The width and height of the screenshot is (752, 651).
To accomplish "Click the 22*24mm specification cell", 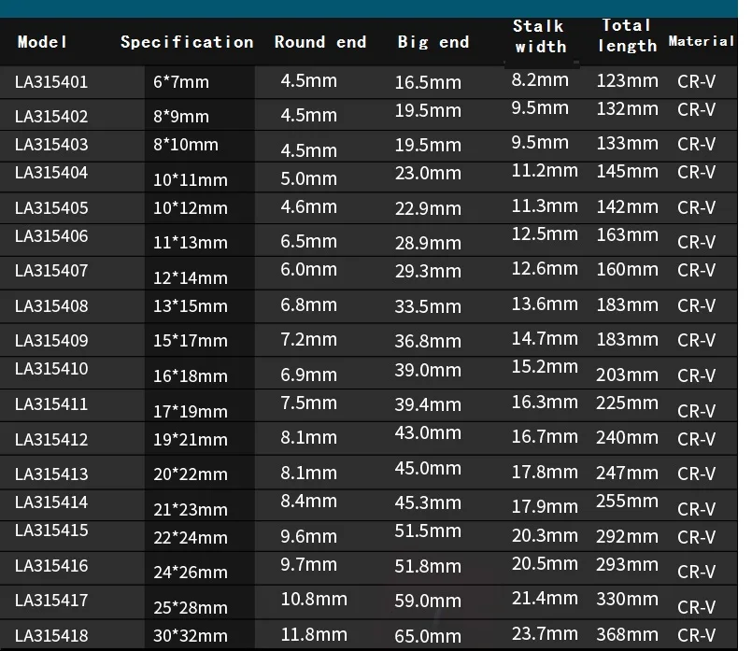I will pyautogui.click(x=191, y=538).
